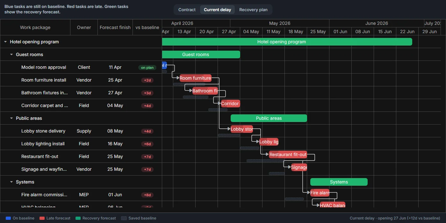The width and height of the screenshot is (446, 223).
Task: Switch to the Contract view
Action: 187,10
